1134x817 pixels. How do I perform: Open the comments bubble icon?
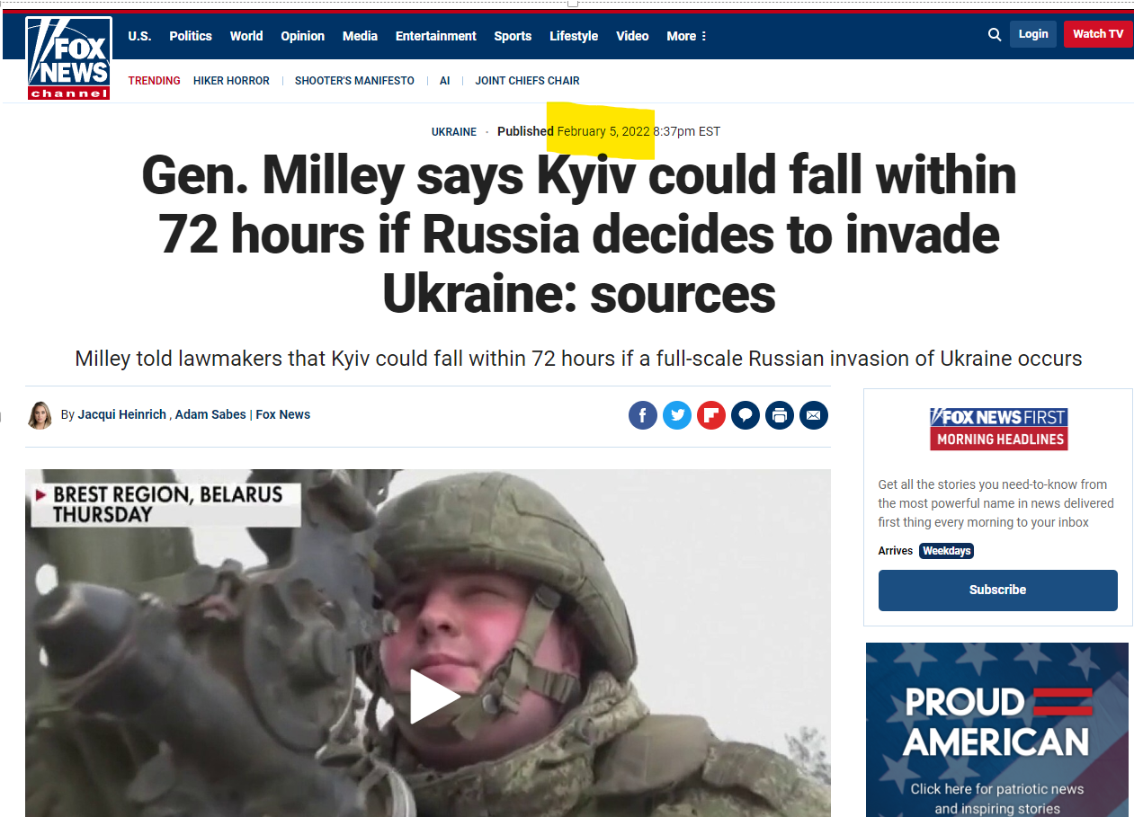point(746,415)
